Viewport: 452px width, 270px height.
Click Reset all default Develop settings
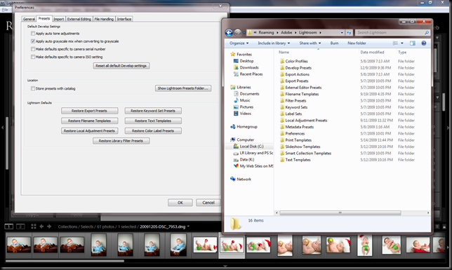121,66
